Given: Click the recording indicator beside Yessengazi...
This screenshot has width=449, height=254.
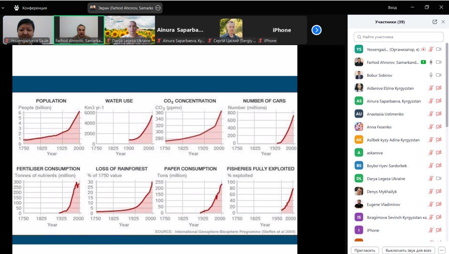Looking at the screenshot, I should pyautogui.click(x=423, y=49).
